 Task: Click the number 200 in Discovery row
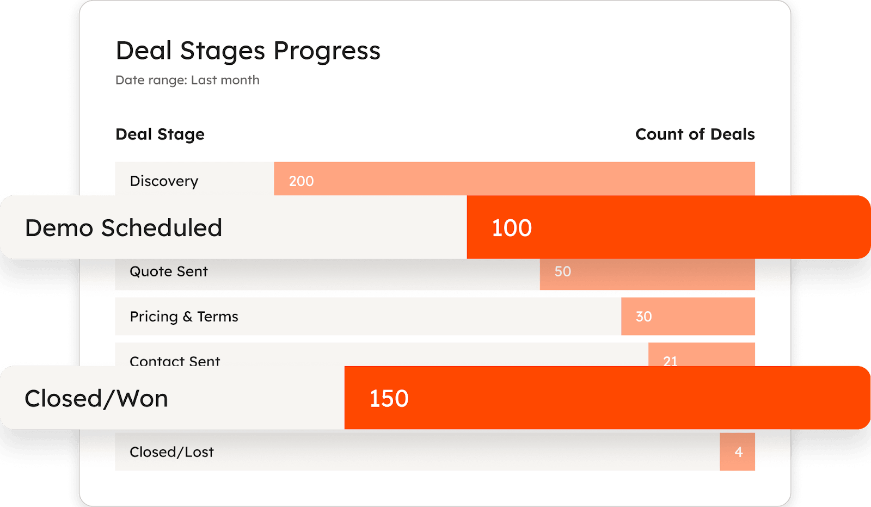tap(301, 181)
